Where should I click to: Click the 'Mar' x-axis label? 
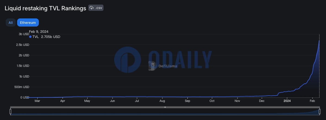pyautogui.click(x=37, y=101)
